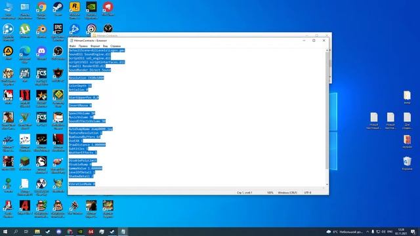The height and width of the screenshot is (236, 420).
Task: Open the taskbar clock and date
Action: coord(401,231)
